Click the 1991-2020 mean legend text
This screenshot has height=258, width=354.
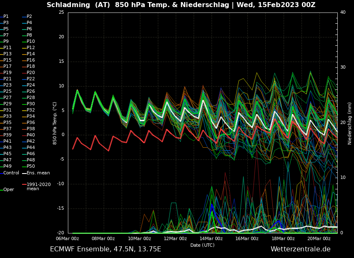point(38,186)
